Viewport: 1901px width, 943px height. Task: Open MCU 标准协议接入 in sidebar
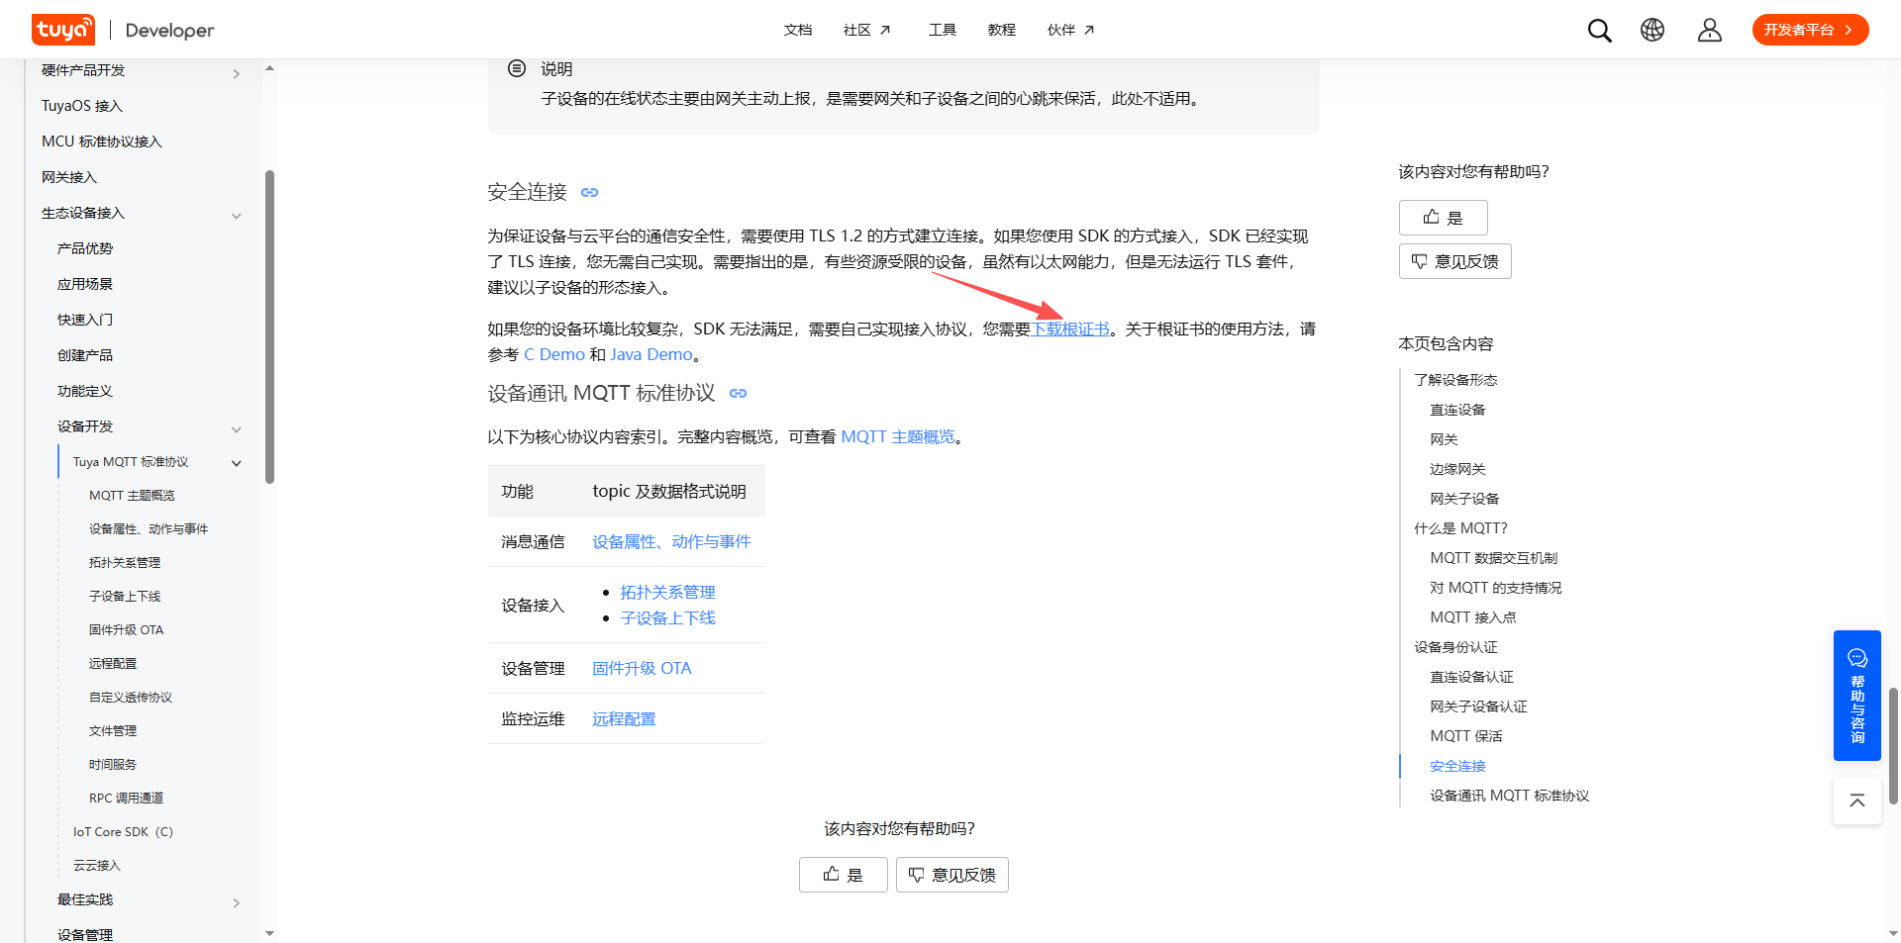(x=101, y=141)
